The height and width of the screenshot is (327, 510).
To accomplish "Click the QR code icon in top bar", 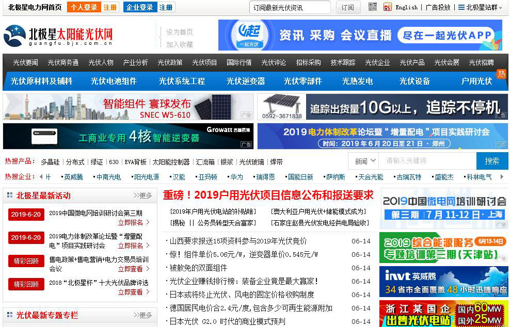I will [373, 7].
